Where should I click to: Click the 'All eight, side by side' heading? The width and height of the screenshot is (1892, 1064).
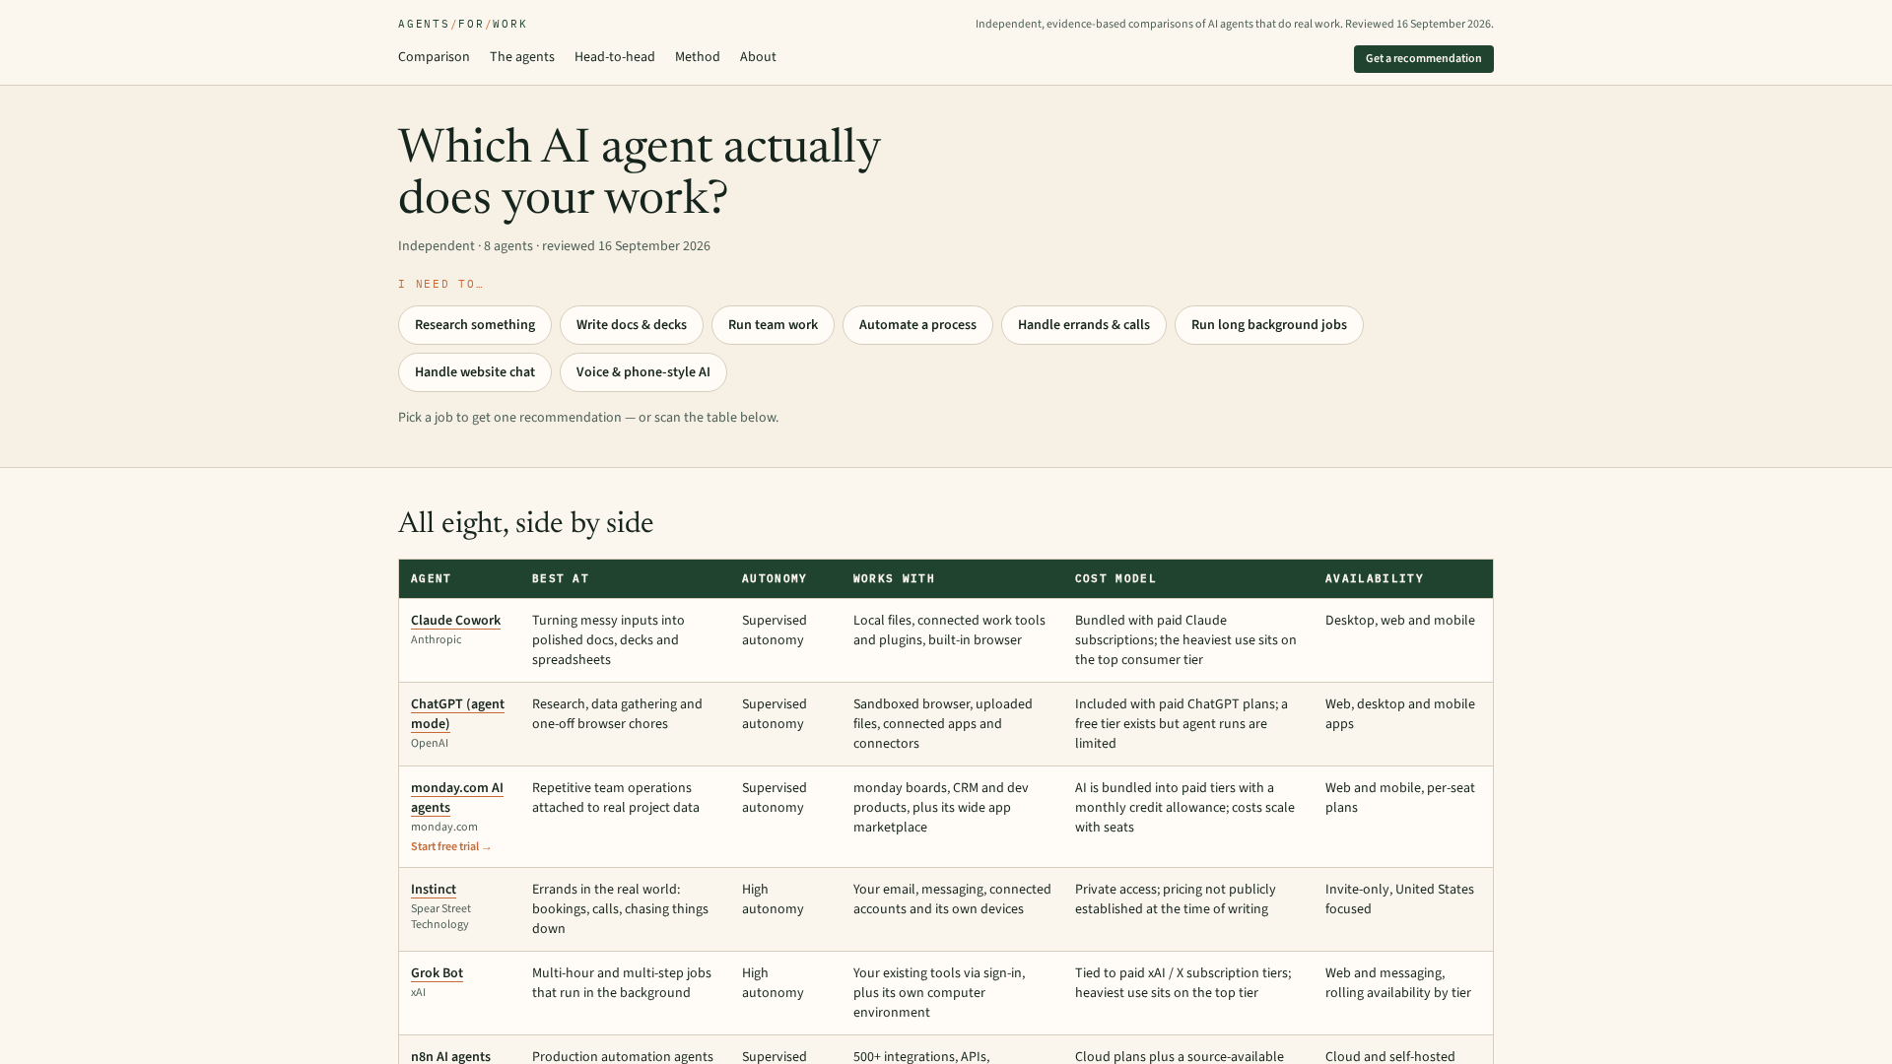click(x=525, y=523)
